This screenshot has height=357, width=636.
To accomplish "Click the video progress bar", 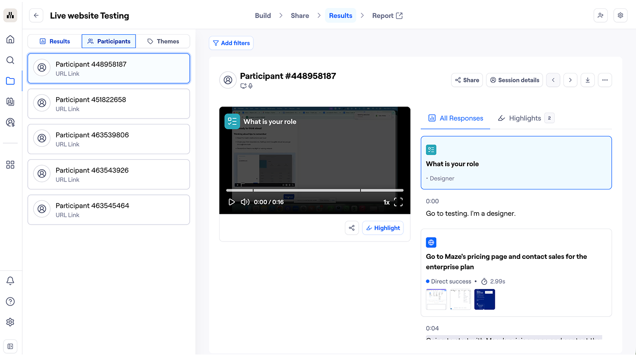I will [315, 190].
